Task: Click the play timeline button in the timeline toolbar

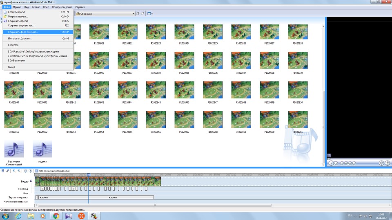Action: click(30, 171)
